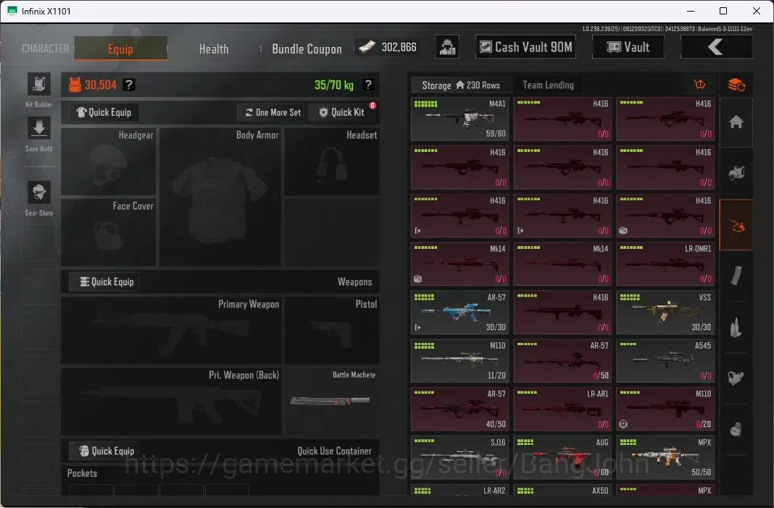Click the Pockets label

click(x=82, y=473)
